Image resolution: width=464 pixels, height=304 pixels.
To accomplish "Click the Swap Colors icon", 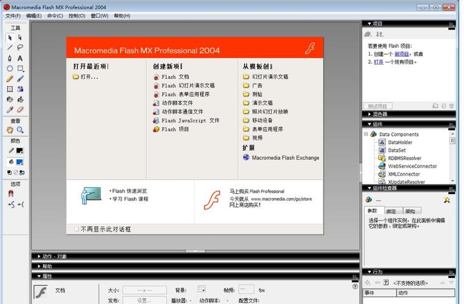I will 22,173.
